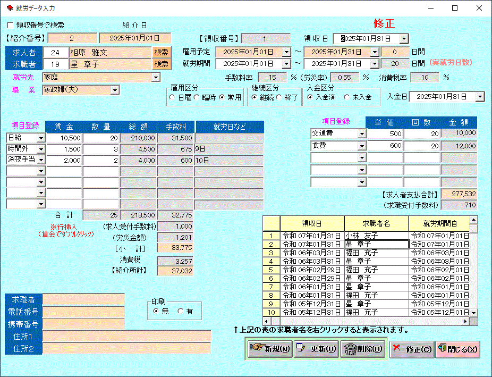
Task: Select 常用 employment type radio
Action: [x=222, y=98]
